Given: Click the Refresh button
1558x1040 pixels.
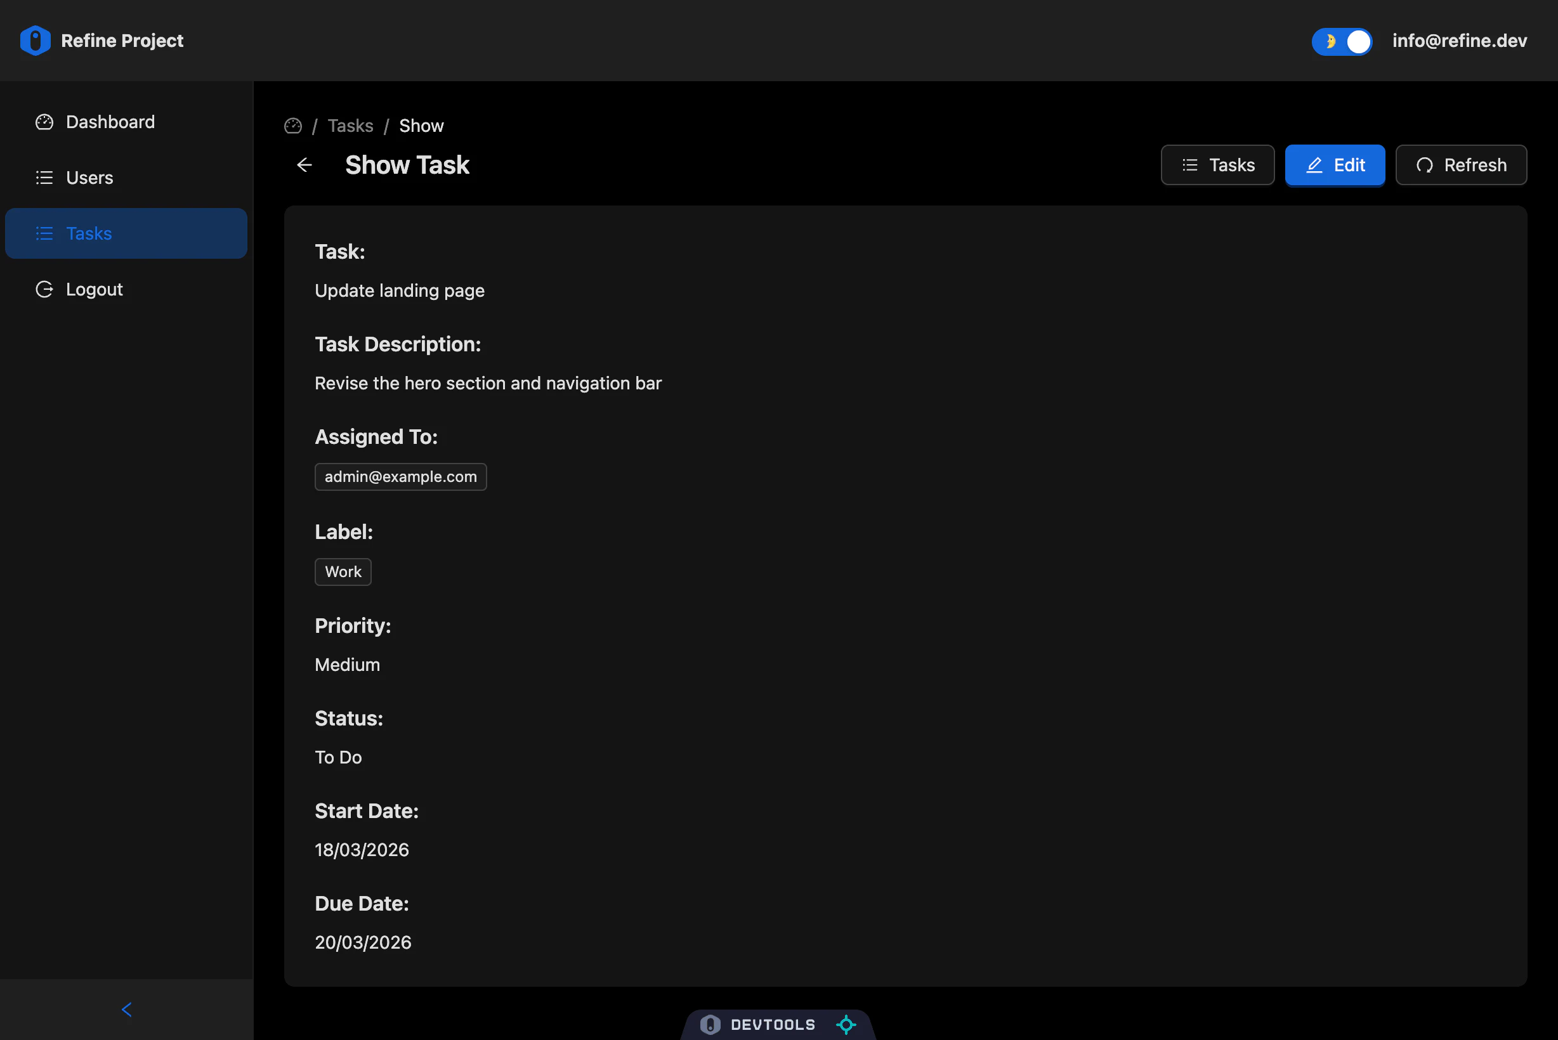Looking at the screenshot, I should point(1461,164).
